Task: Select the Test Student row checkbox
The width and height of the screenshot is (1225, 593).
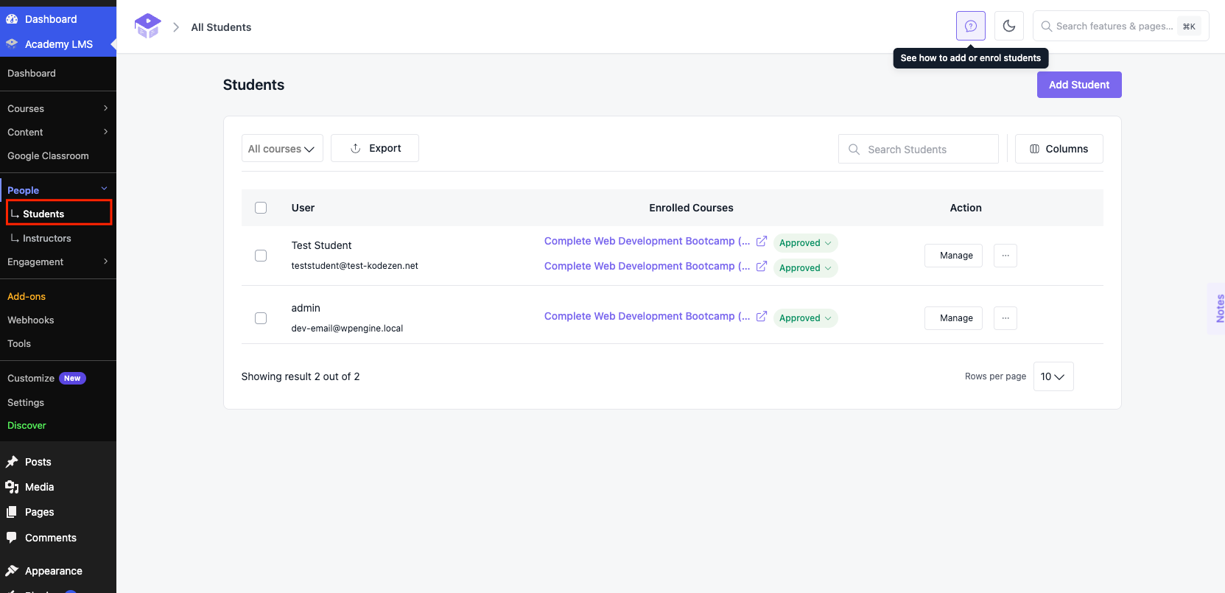Action: click(261, 256)
